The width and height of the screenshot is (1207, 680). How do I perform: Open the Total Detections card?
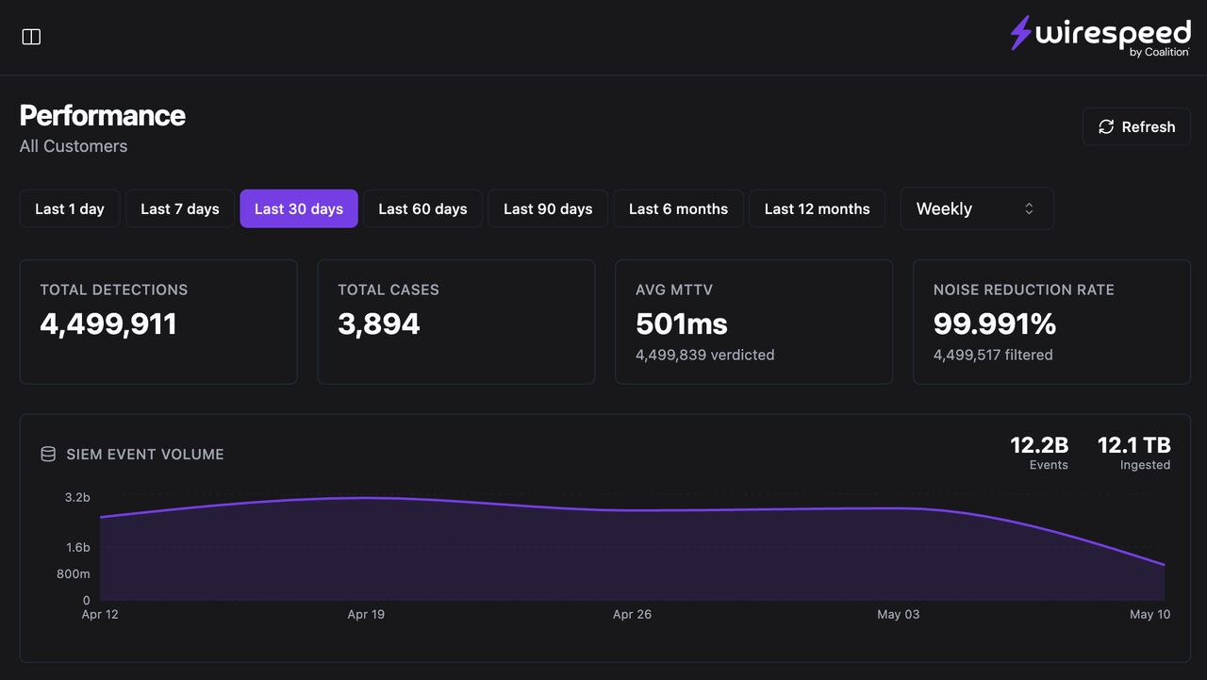[158, 322]
